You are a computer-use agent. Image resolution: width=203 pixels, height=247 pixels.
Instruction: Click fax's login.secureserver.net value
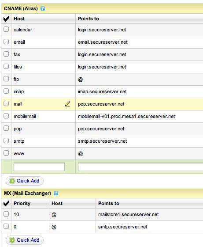pos(102,54)
